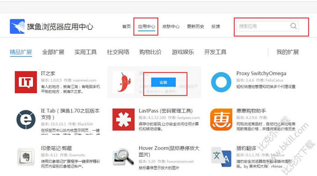Click the blue 安装 install button
This screenshot has height=176, width=317.
164,82
